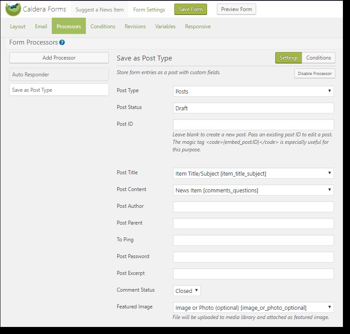The image size is (350, 334).
Task: Click the Preview Form button
Action: tap(236, 9)
